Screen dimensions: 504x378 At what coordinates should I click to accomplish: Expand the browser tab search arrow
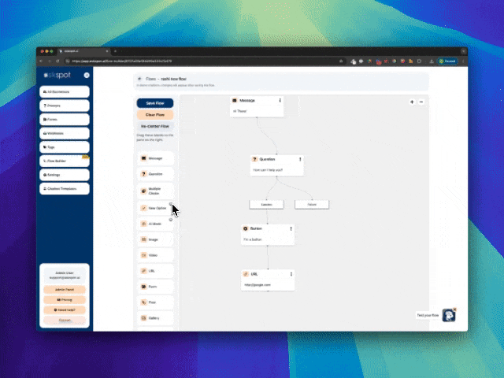click(464, 51)
